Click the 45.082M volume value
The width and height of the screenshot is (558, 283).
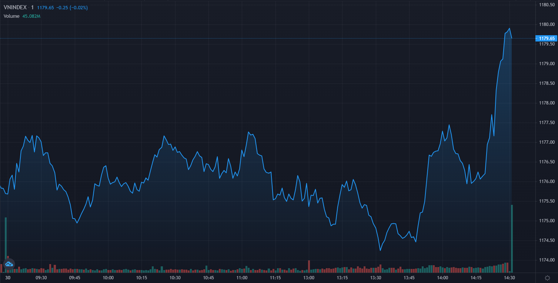click(31, 16)
